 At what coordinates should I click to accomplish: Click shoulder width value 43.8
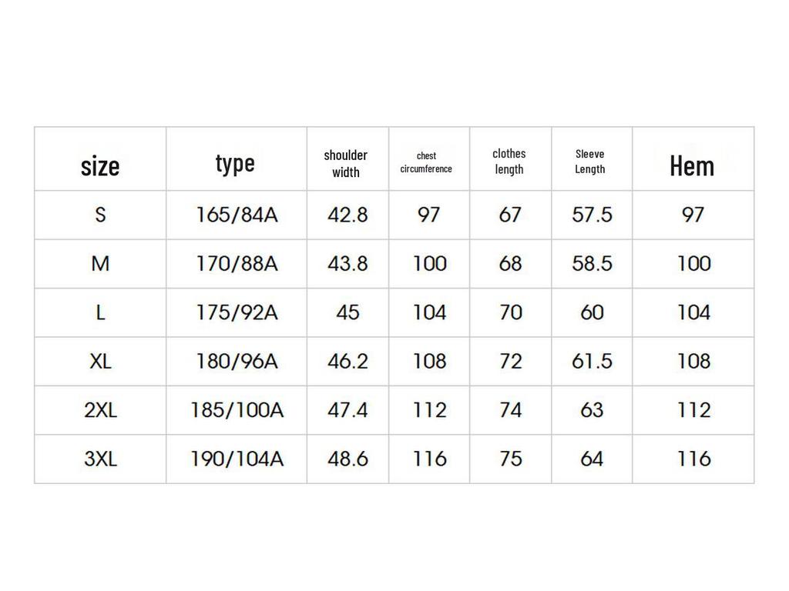pos(347,263)
